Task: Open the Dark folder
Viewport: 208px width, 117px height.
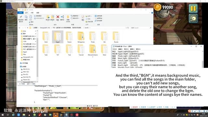Action: [46, 37]
